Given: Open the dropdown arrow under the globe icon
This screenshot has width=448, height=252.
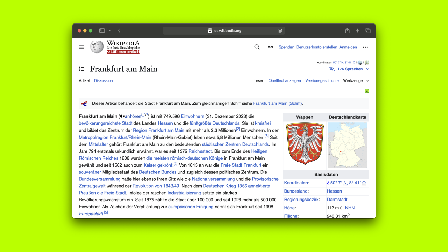Looking at the screenshot, I should pyautogui.click(x=361, y=64).
